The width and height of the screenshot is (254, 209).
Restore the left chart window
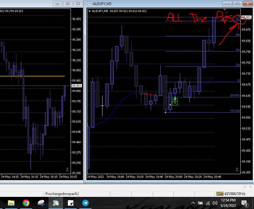pyautogui.click(x=68, y=4)
